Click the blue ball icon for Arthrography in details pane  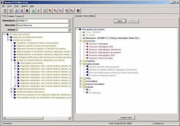80,29
